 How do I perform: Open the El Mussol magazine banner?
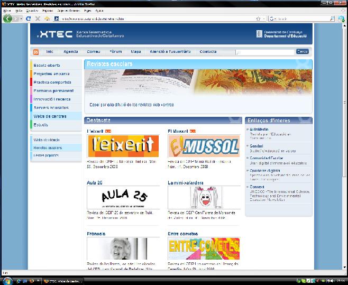(204, 146)
